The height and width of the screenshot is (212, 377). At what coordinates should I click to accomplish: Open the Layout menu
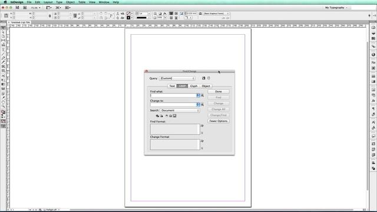tap(48, 2)
